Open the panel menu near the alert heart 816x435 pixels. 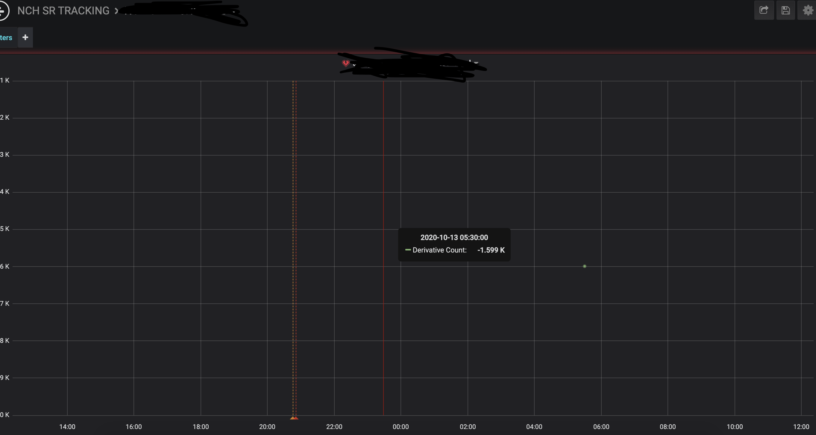pos(355,65)
